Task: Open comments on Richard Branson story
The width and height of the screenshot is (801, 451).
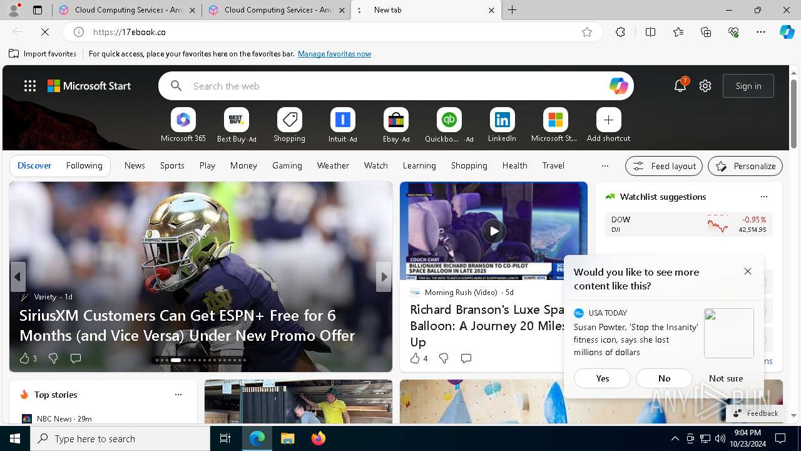Action: point(466,358)
